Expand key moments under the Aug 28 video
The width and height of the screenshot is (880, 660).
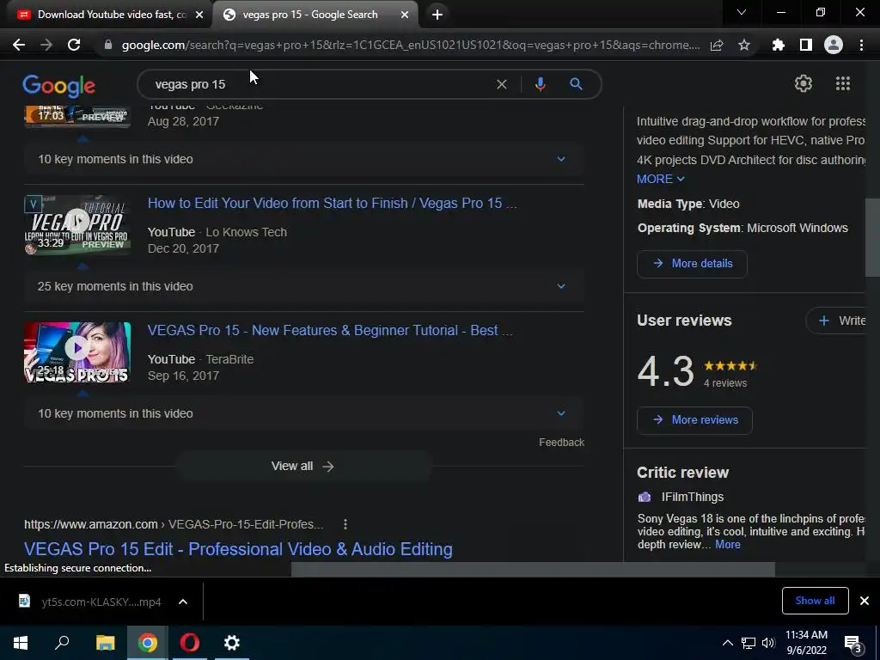[x=303, y=159]
